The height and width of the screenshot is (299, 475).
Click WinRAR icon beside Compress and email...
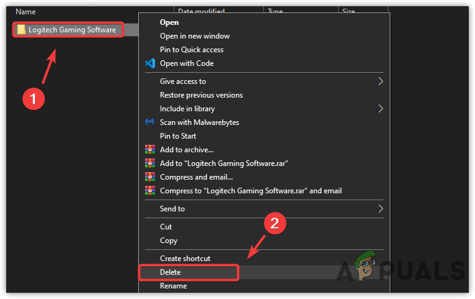tap(150, 177)
